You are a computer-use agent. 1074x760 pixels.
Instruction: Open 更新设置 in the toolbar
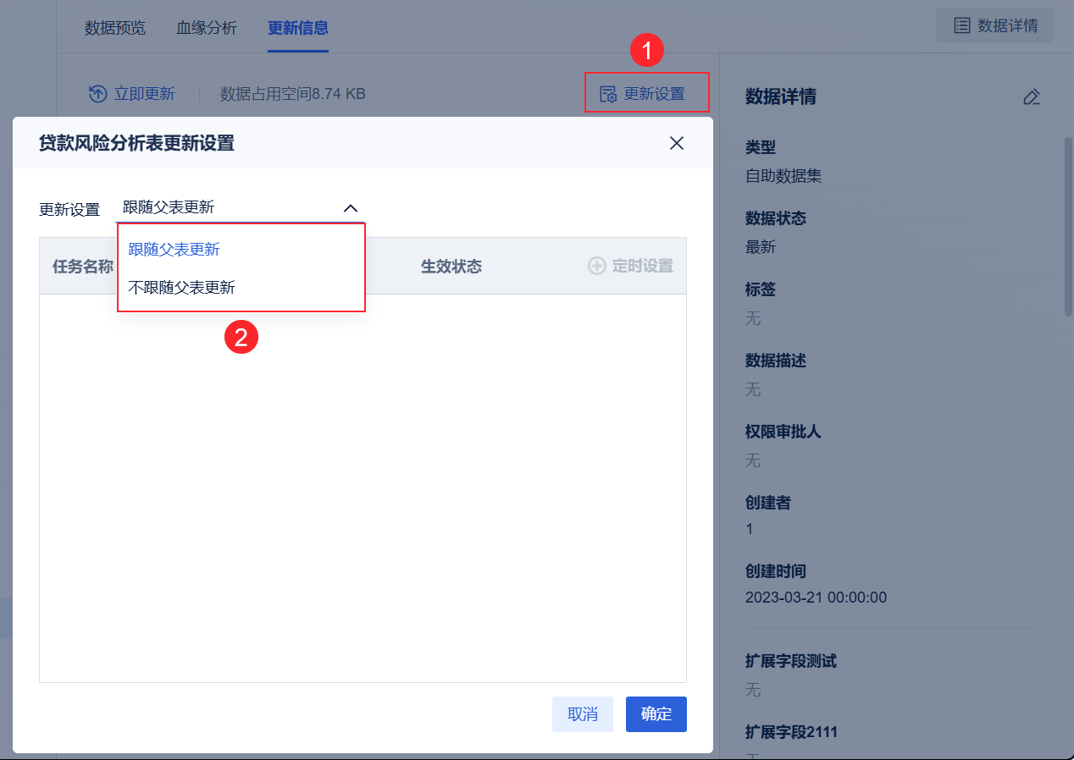coord(646,93)
